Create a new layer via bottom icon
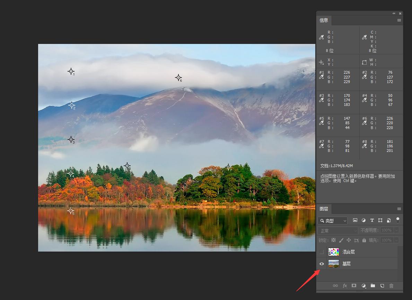 pos(382,286)
